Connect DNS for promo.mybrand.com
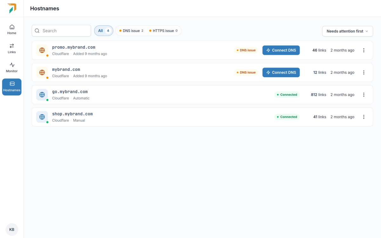The height and width of the screenshot is (238, 381). (x=281, y=50)
